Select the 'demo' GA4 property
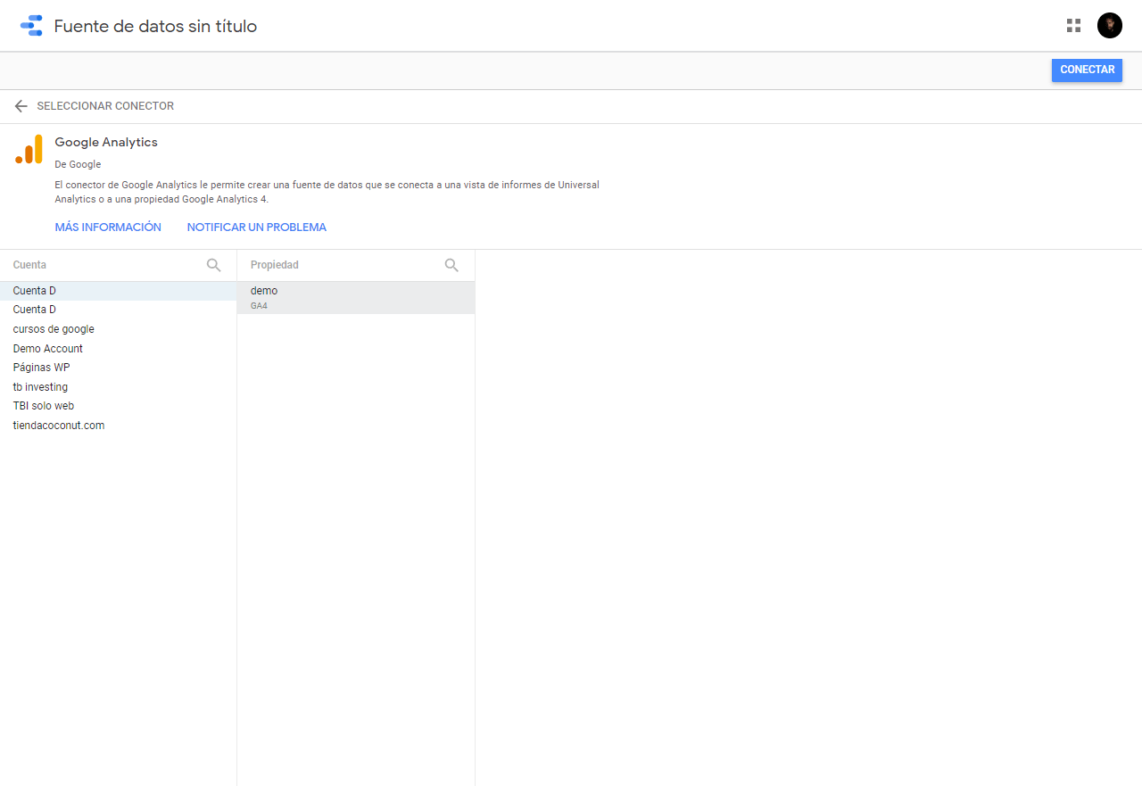The width and height of the screenshot is (1142, 786). click(356, 298)
